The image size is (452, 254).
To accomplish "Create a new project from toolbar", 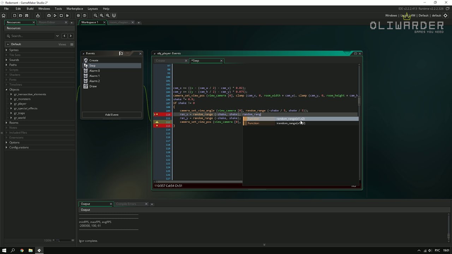I will point(14,16).
